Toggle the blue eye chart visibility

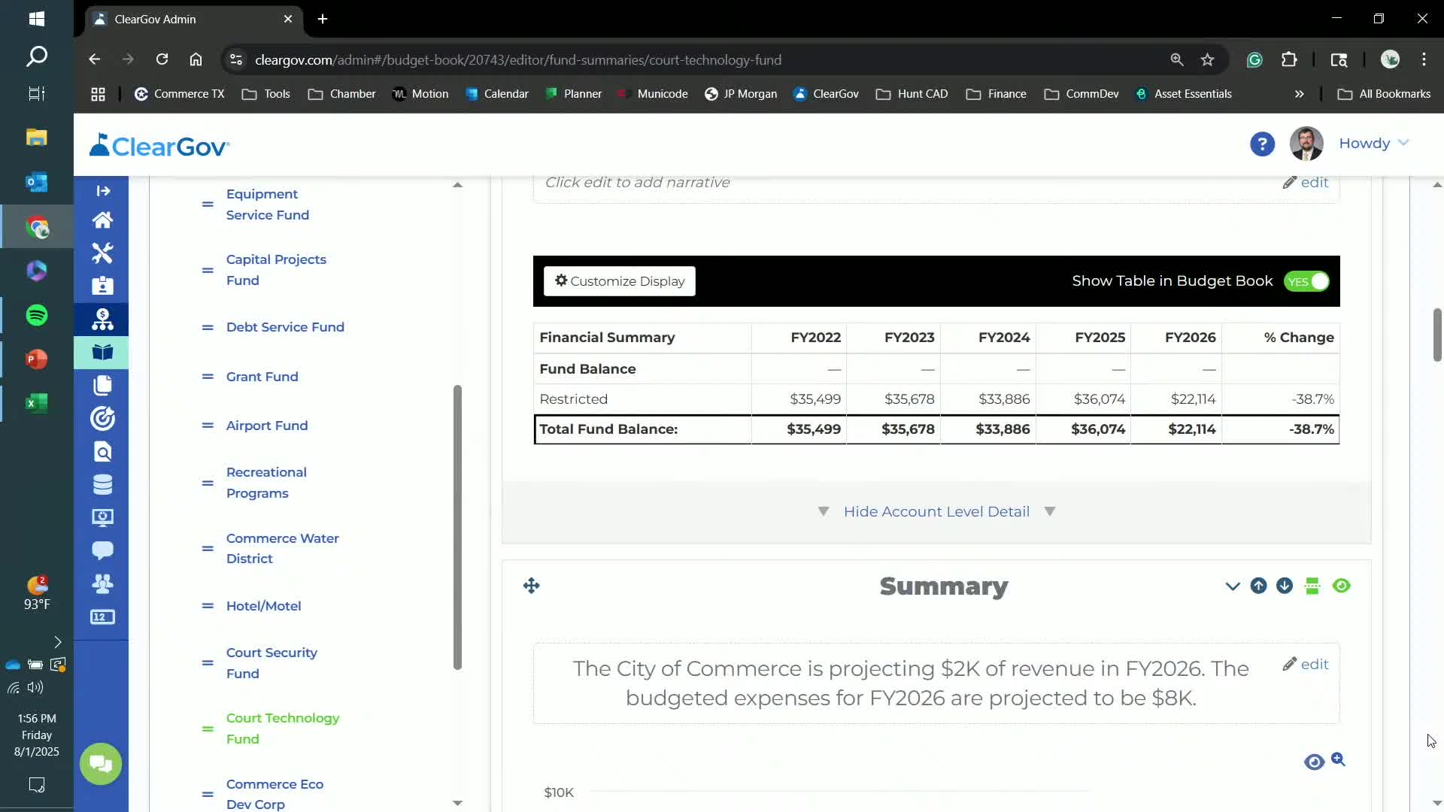click(1314, 762)
